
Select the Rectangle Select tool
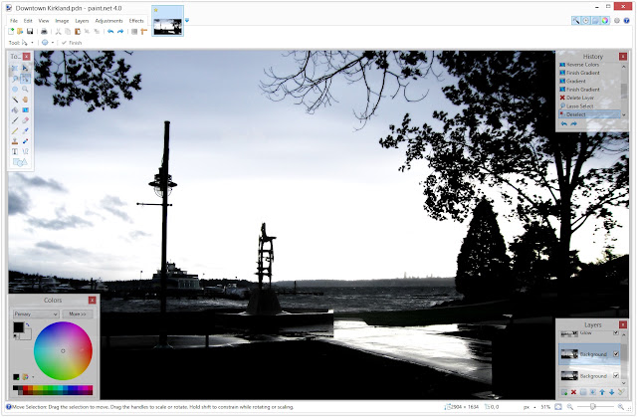point(15,68)
